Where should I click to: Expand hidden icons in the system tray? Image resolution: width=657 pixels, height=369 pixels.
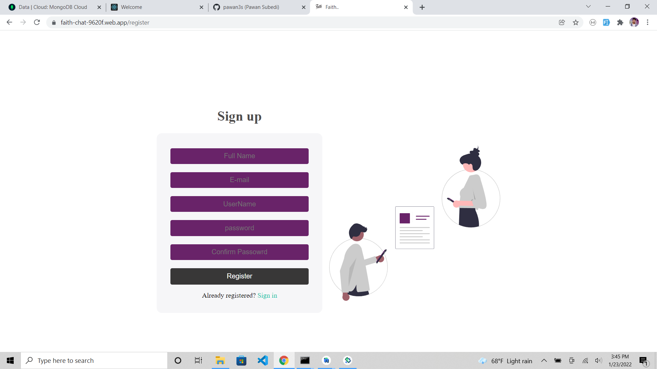click(544, 360)
